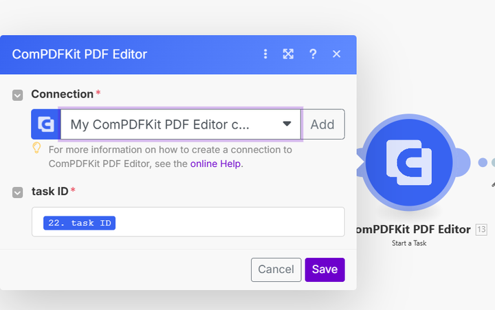Focus the task ID input field
This screenshot has width=495, height=310.
click(x=188, y=222)
